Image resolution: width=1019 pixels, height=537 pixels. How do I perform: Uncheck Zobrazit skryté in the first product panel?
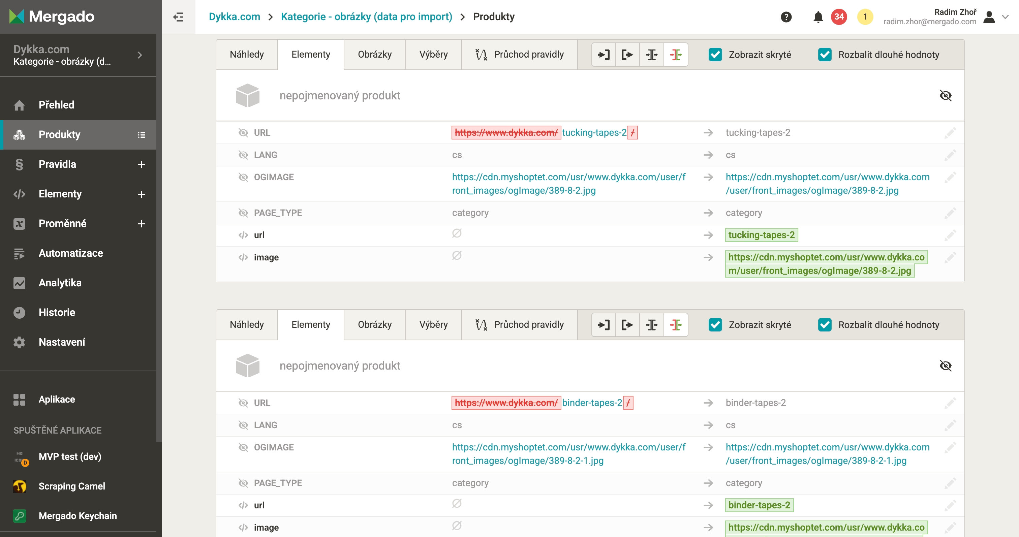point(715,55)
